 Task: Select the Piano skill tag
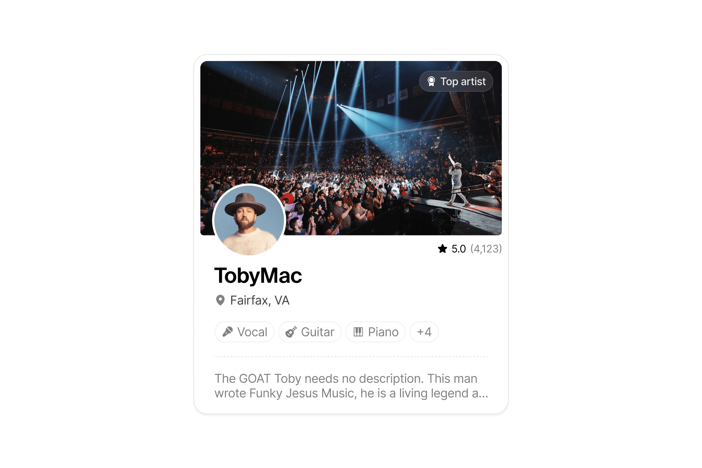375,332
